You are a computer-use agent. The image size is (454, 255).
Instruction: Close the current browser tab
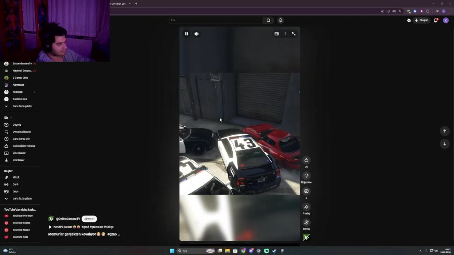coord(130,4)
